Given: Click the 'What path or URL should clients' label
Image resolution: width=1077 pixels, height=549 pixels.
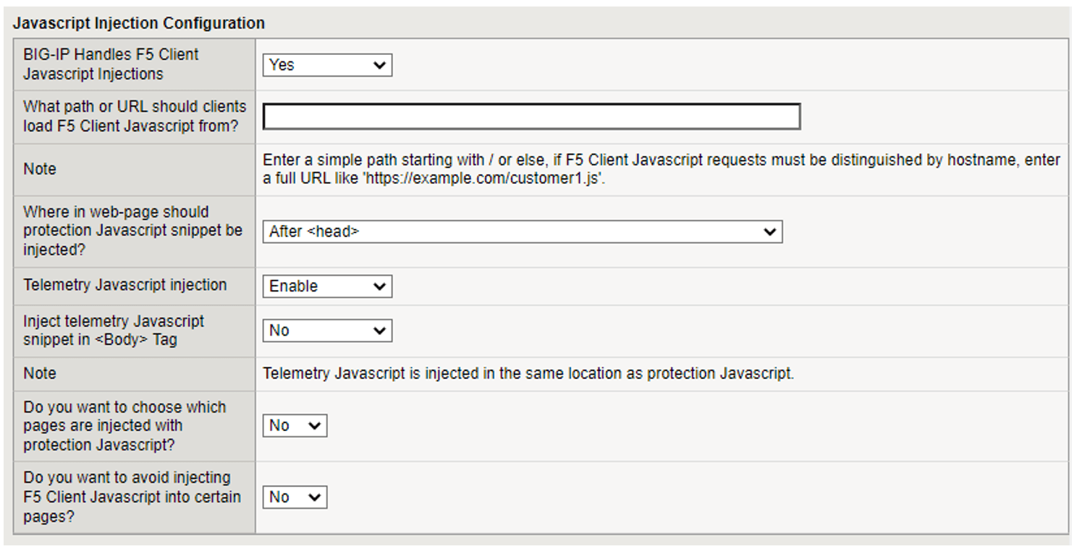Looking at the screenshot, I should click(135, 116).
